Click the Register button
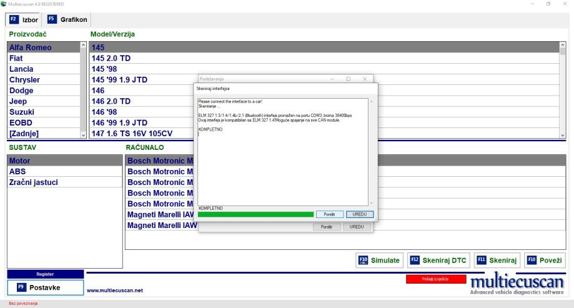 pos(46,274)
